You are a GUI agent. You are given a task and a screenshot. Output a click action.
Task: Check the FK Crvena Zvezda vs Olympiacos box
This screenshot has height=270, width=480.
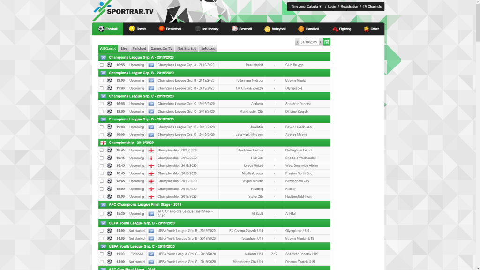102,88
